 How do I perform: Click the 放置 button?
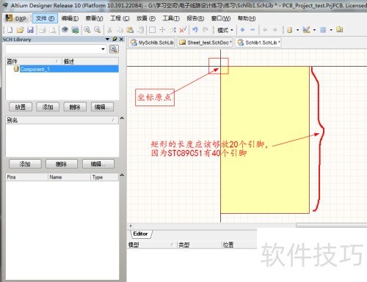click(21, 107)
